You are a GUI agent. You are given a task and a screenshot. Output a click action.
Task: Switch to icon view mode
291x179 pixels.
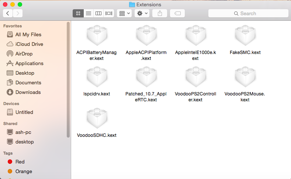(78, 13)
